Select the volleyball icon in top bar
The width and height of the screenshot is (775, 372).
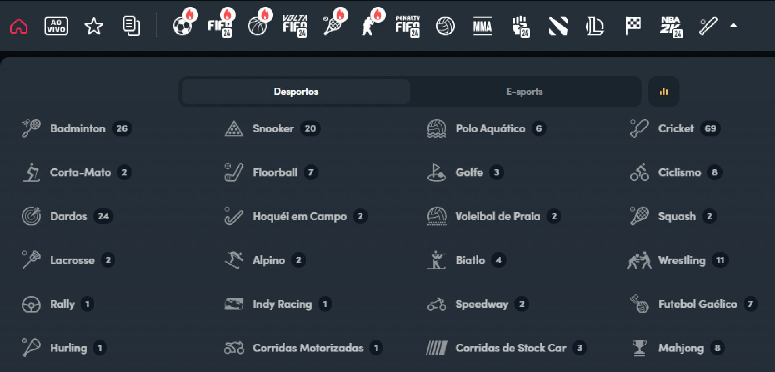pyautogui.click(x=445, y=26)
